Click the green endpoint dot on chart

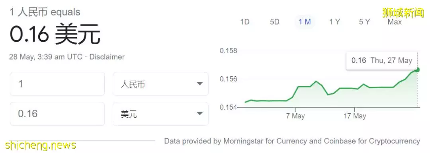click(417, 70)
